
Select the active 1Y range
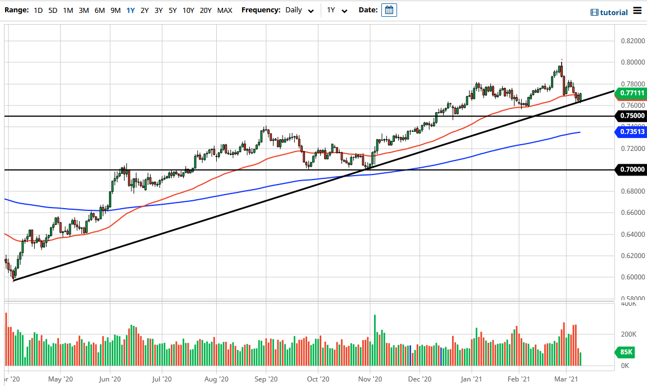[130, 10]
